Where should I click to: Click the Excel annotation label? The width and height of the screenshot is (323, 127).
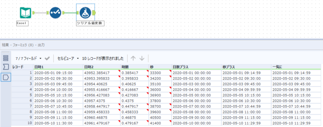pyautogui.click(x=22, y=23)
